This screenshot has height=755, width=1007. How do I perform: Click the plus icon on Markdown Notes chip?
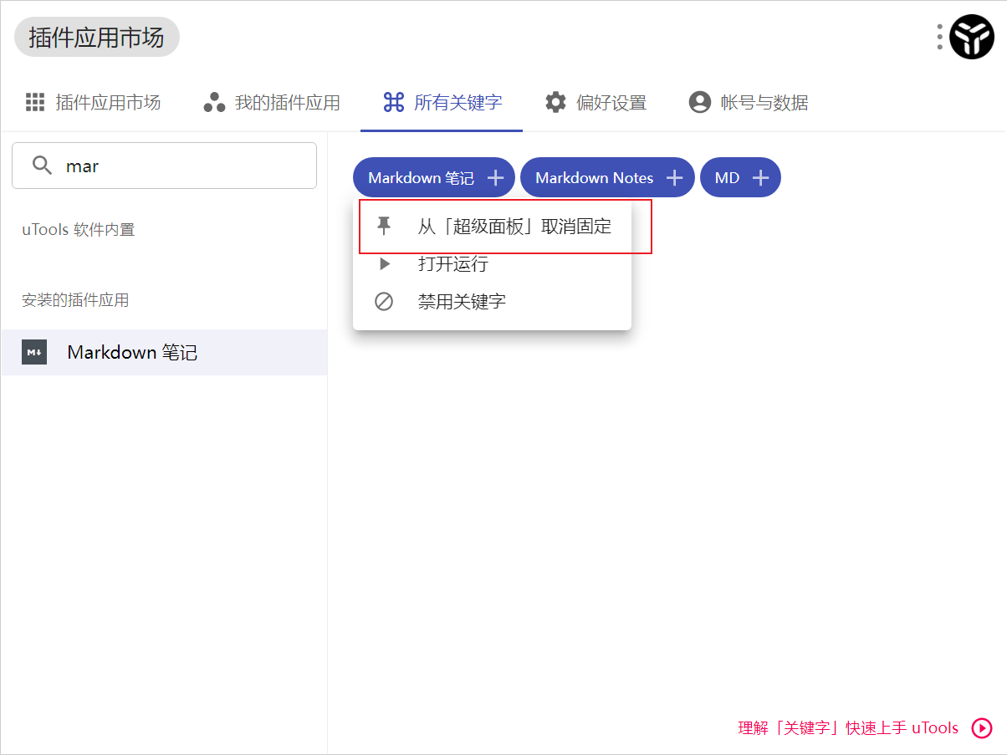tap(674, 177)
